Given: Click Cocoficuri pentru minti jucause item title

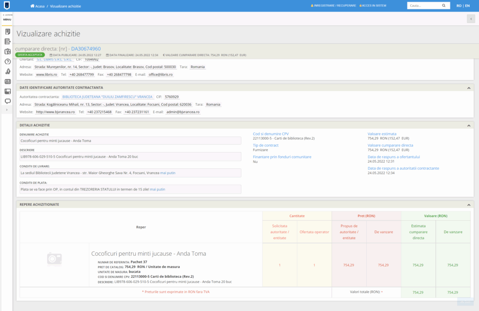Looking at the screenshot, I should 148,253.
